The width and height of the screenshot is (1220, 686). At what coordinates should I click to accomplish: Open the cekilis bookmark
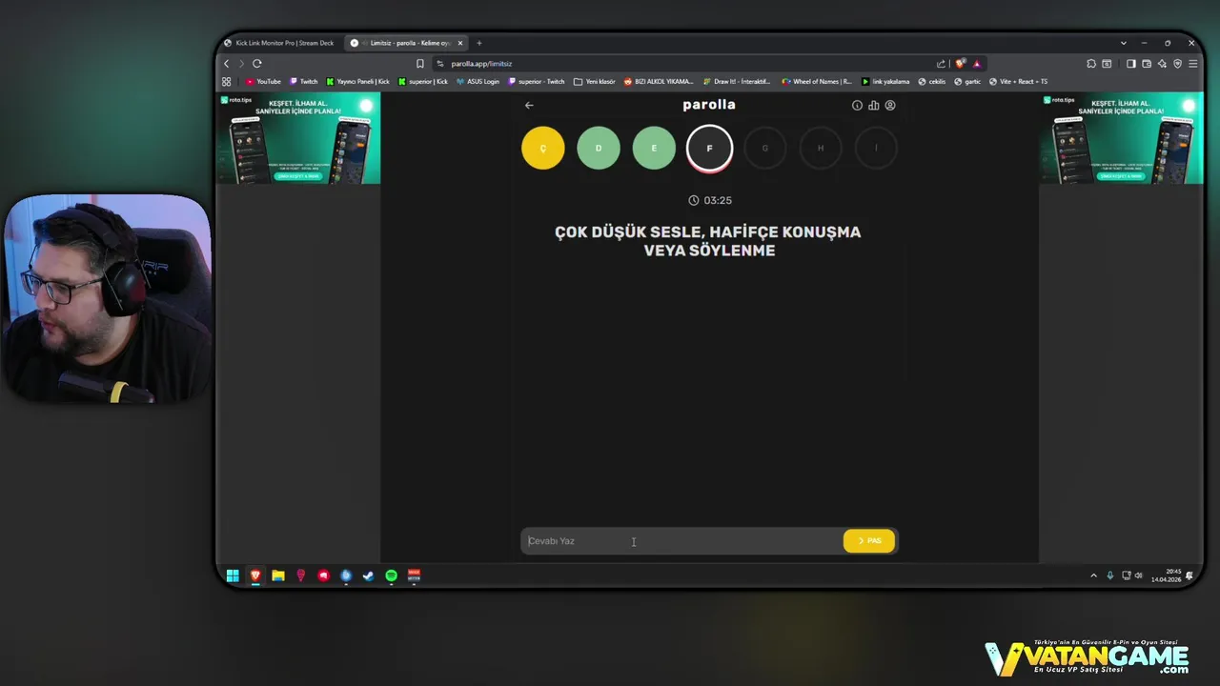tap(932, 82)
